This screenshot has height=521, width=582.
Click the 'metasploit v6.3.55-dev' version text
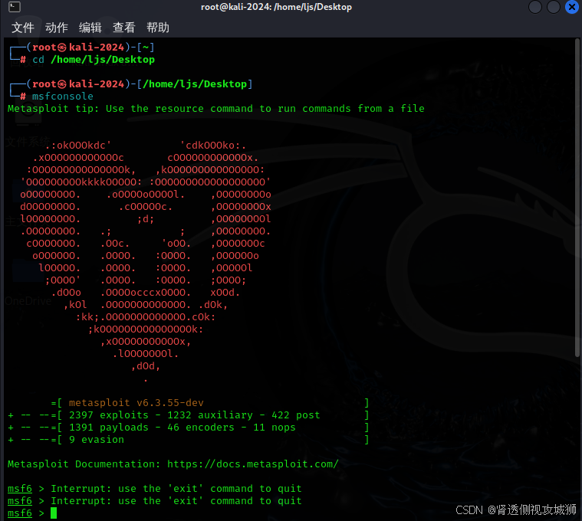(136, 403)
